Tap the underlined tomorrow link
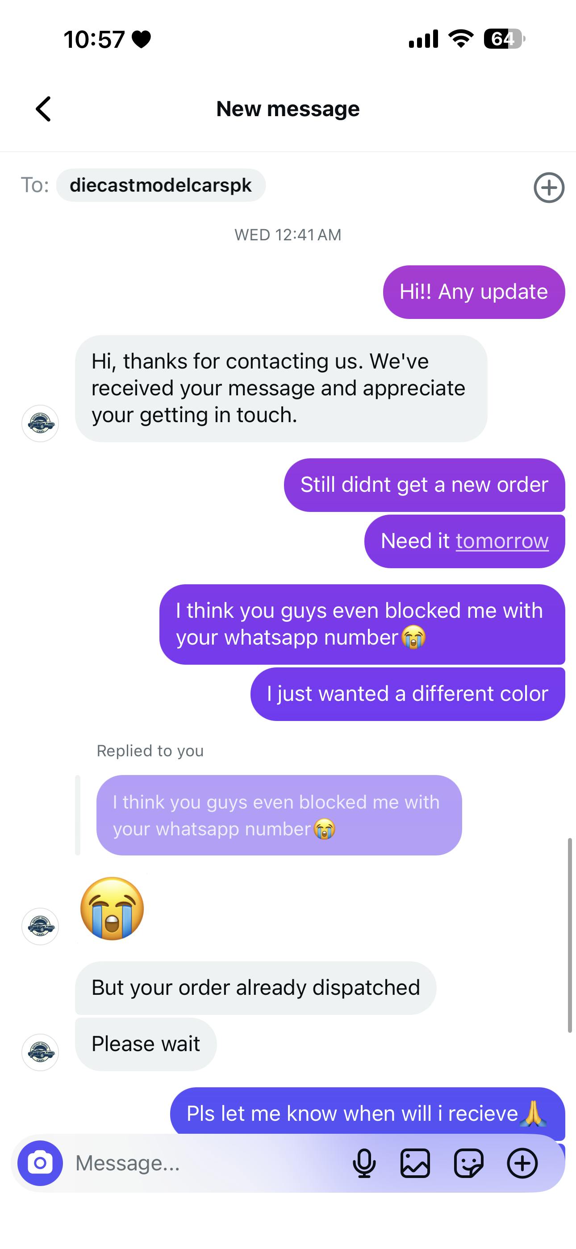576x1249 pixels. pyautogui.click(x=502, y=541)
